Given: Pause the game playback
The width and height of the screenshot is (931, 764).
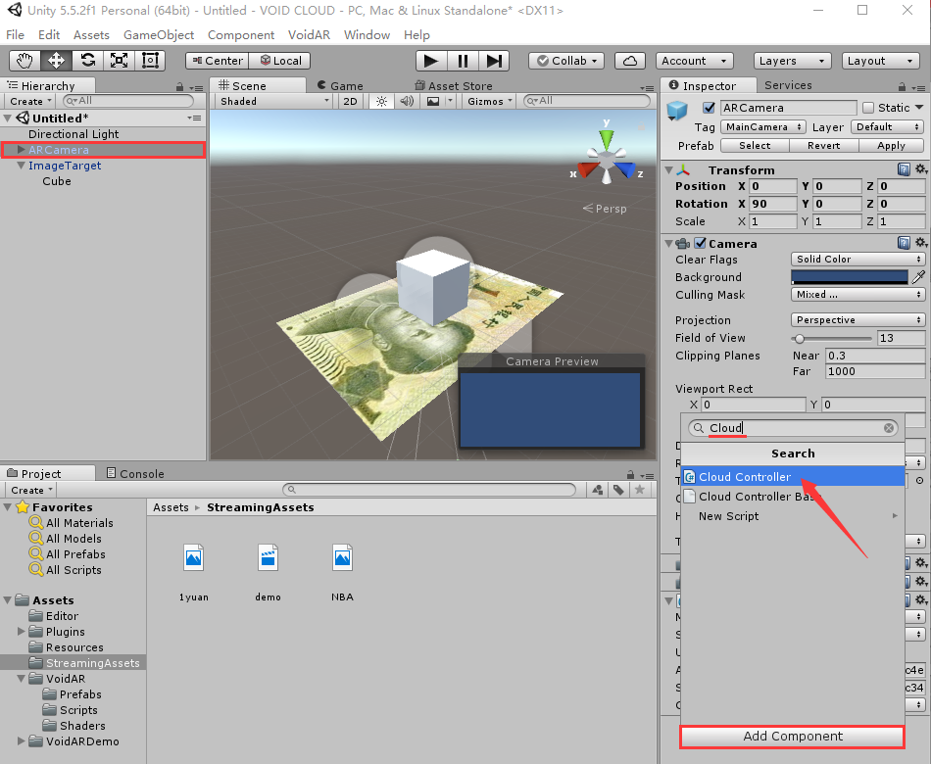Looking at the screenshot, I should click(x=463, y=61).
